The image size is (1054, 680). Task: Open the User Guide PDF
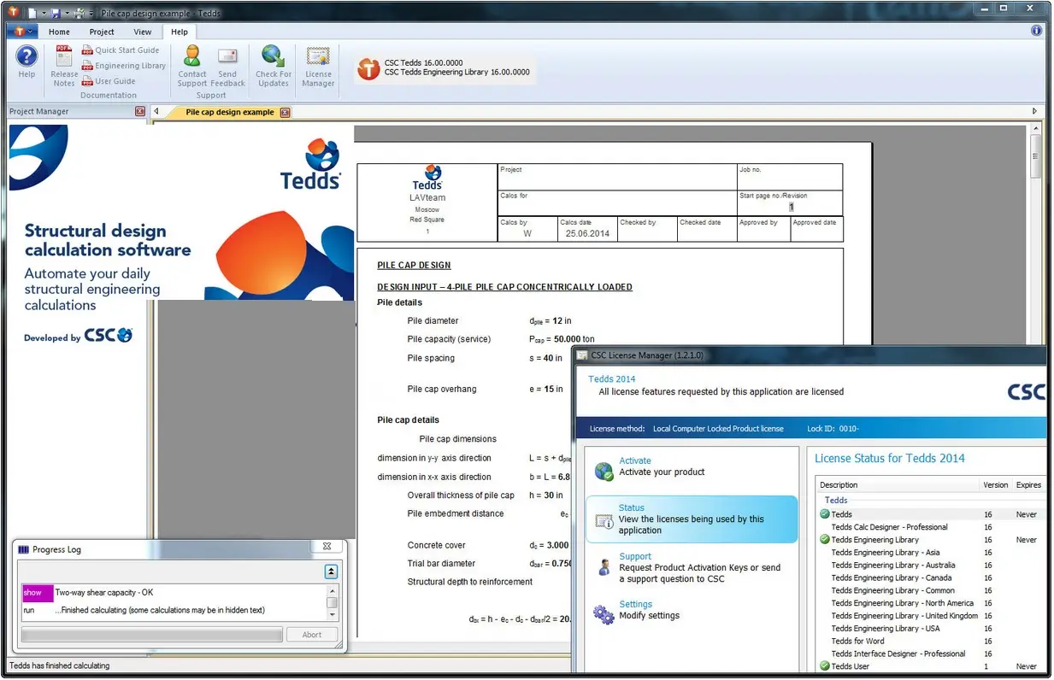point(109,81)
